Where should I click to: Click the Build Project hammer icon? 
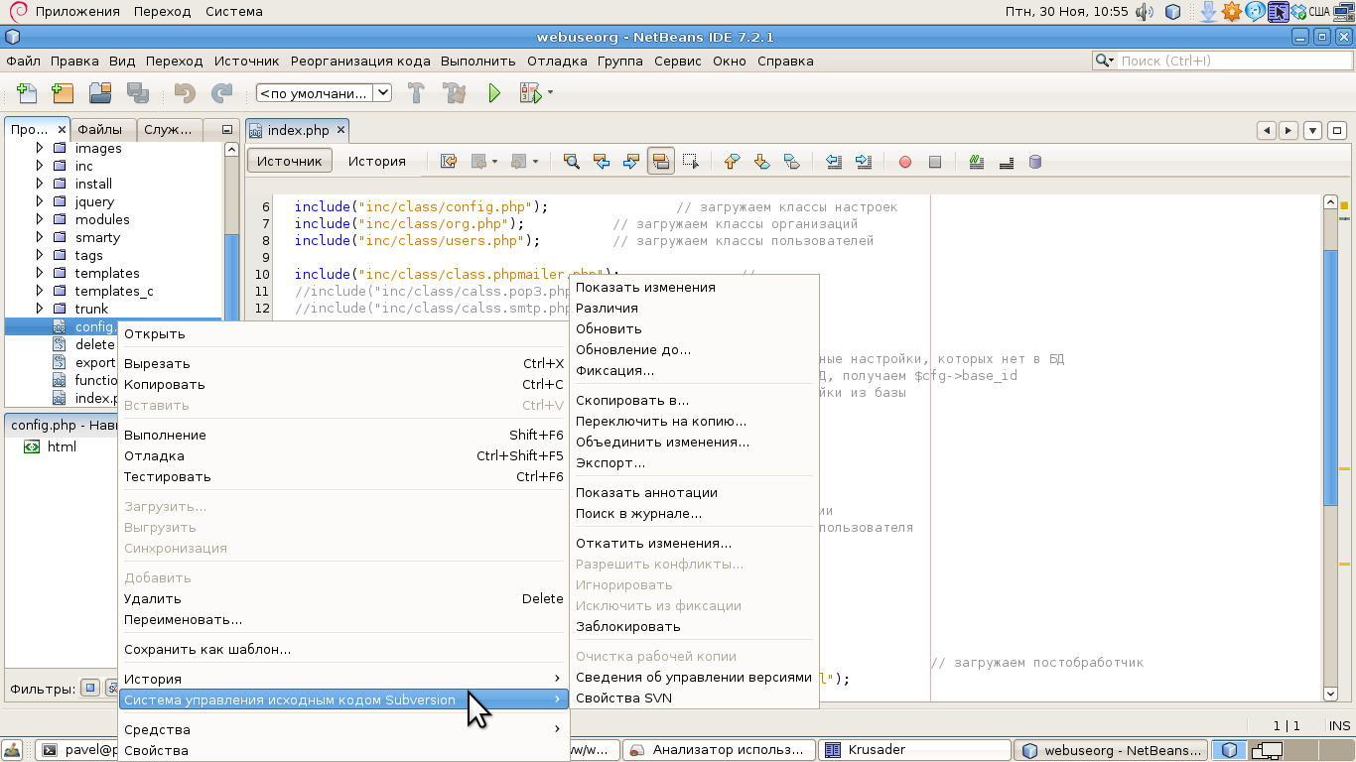click(417, 93)
